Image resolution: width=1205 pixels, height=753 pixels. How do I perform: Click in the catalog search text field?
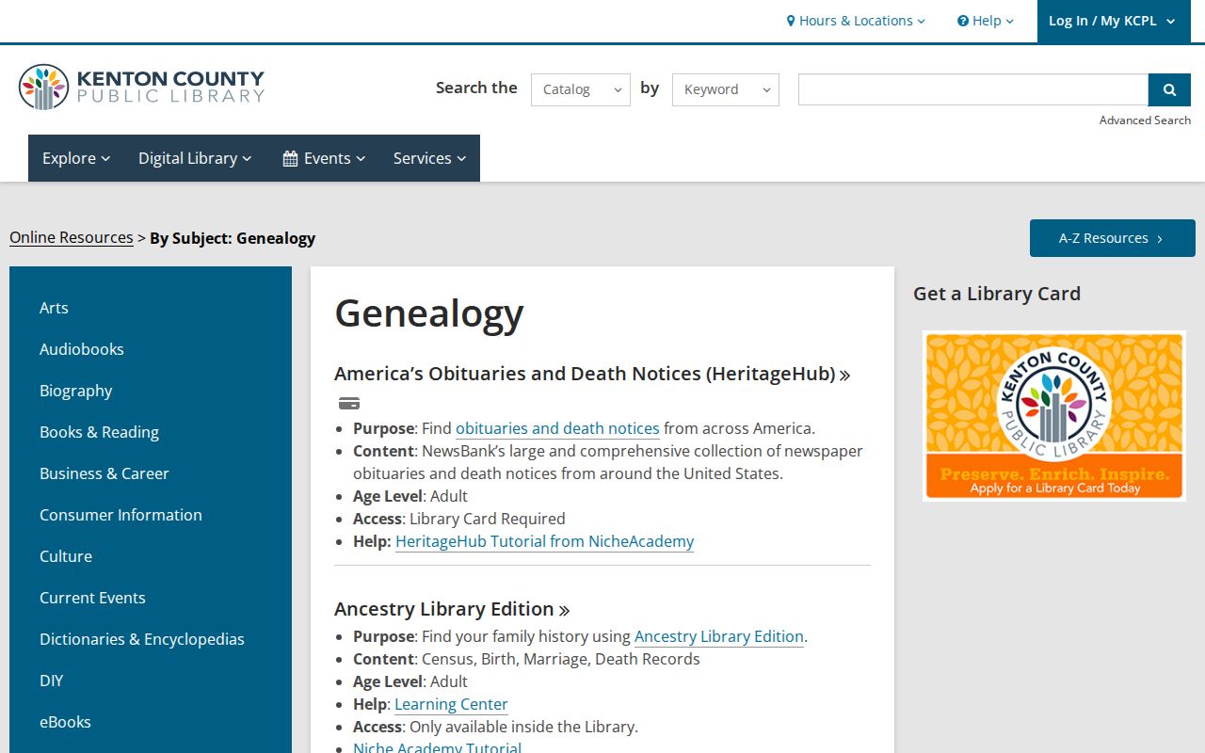[x=973, y=89]
